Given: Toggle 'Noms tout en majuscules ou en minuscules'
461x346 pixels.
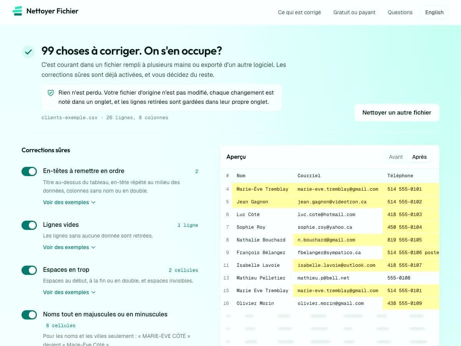Looking at the screenshot, I should (x=29, y=315).
